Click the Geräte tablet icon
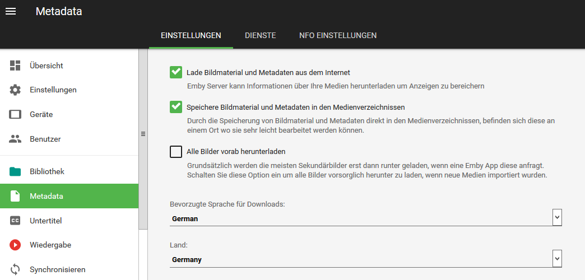 click(15, 114)
